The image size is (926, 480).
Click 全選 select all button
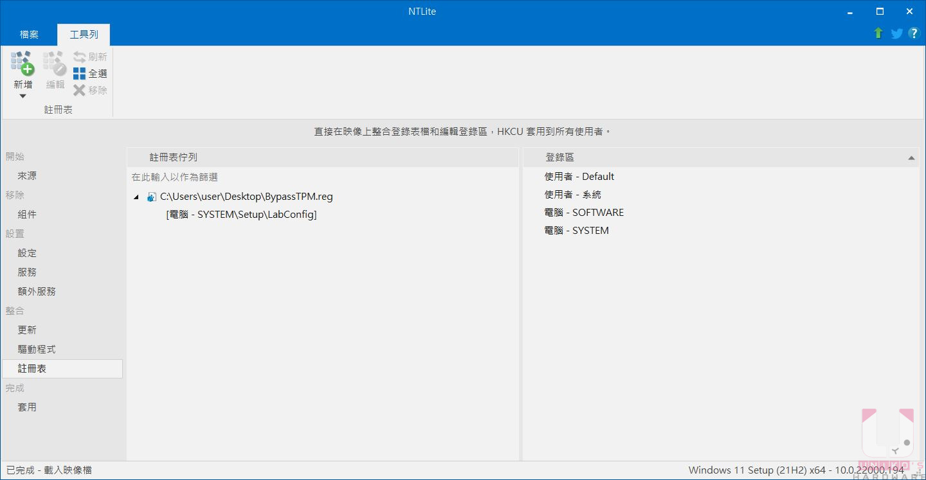(90, 74)
